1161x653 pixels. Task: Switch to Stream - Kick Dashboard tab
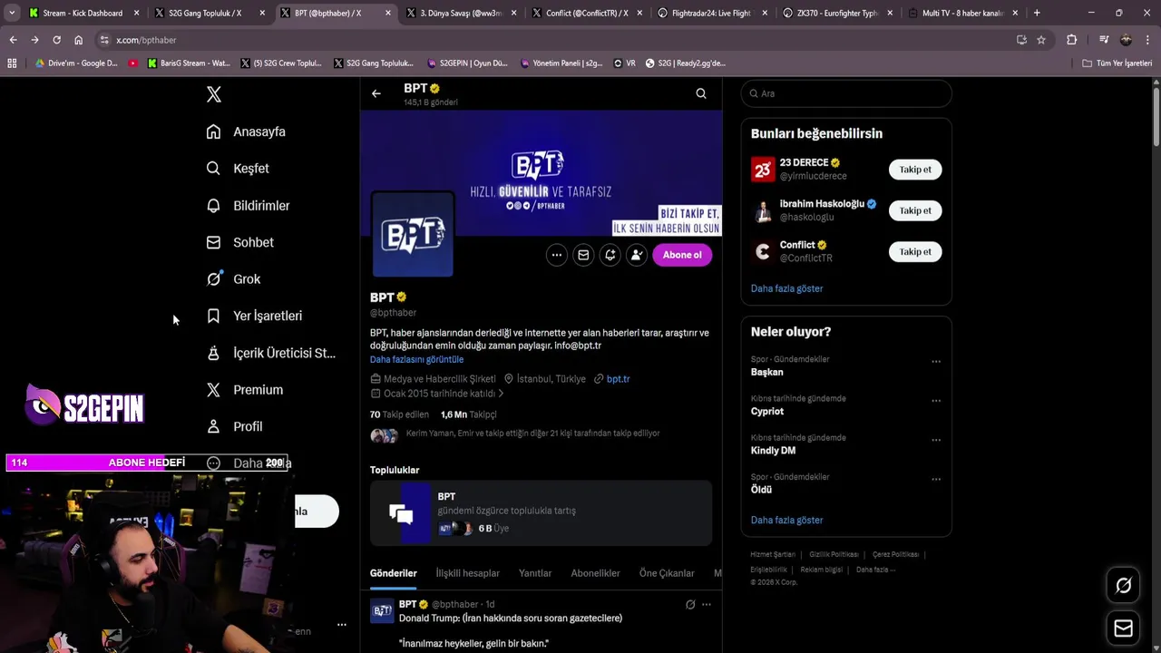point(83,13)
